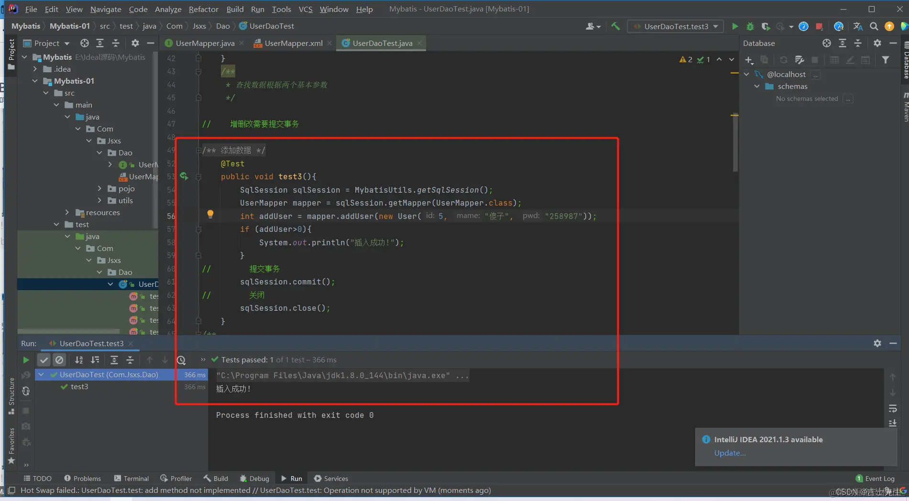This screenshot has height=501, width=909.
Task: Open the Query Console icon in Database panel
Action: click(x=865, y=60)
